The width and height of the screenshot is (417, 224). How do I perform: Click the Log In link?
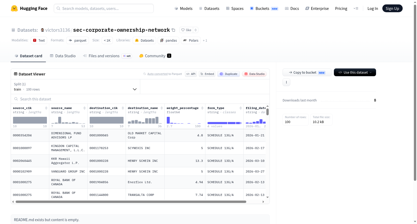[373, 9]
